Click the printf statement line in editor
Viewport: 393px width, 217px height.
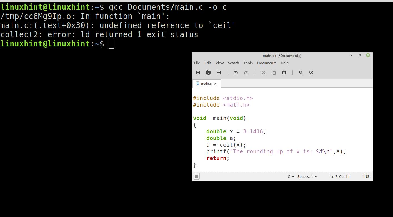click(x=276, y=151)
